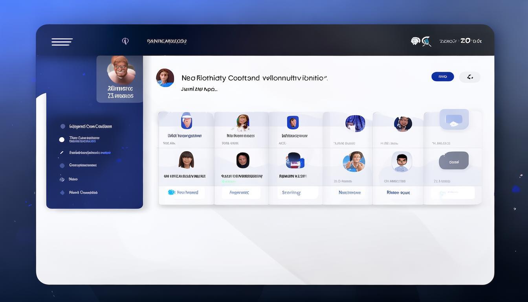Click the round logo icon in top bar

[x=125, y=41]
